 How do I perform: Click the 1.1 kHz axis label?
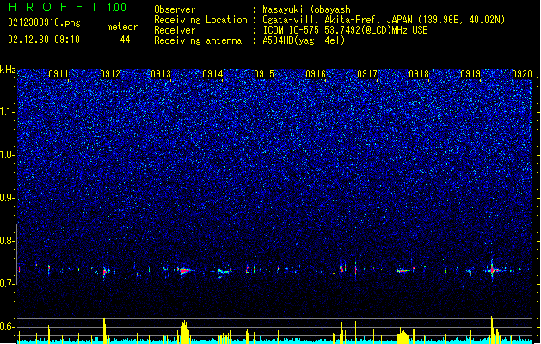pos(7,112)
